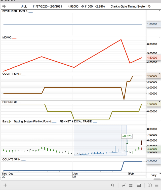Open the COUNT3 SPIN pane dropdown arrow
Viewport: 161px width, 190px height.
(159, 159)
